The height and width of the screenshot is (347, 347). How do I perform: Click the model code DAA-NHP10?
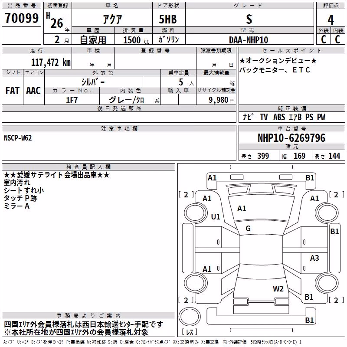[249, 40]
